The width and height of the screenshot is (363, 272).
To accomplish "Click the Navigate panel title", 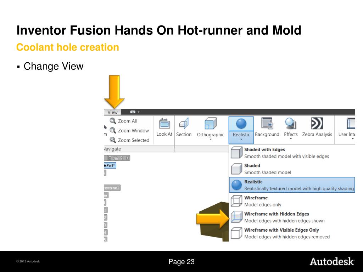I will point(112,149).
